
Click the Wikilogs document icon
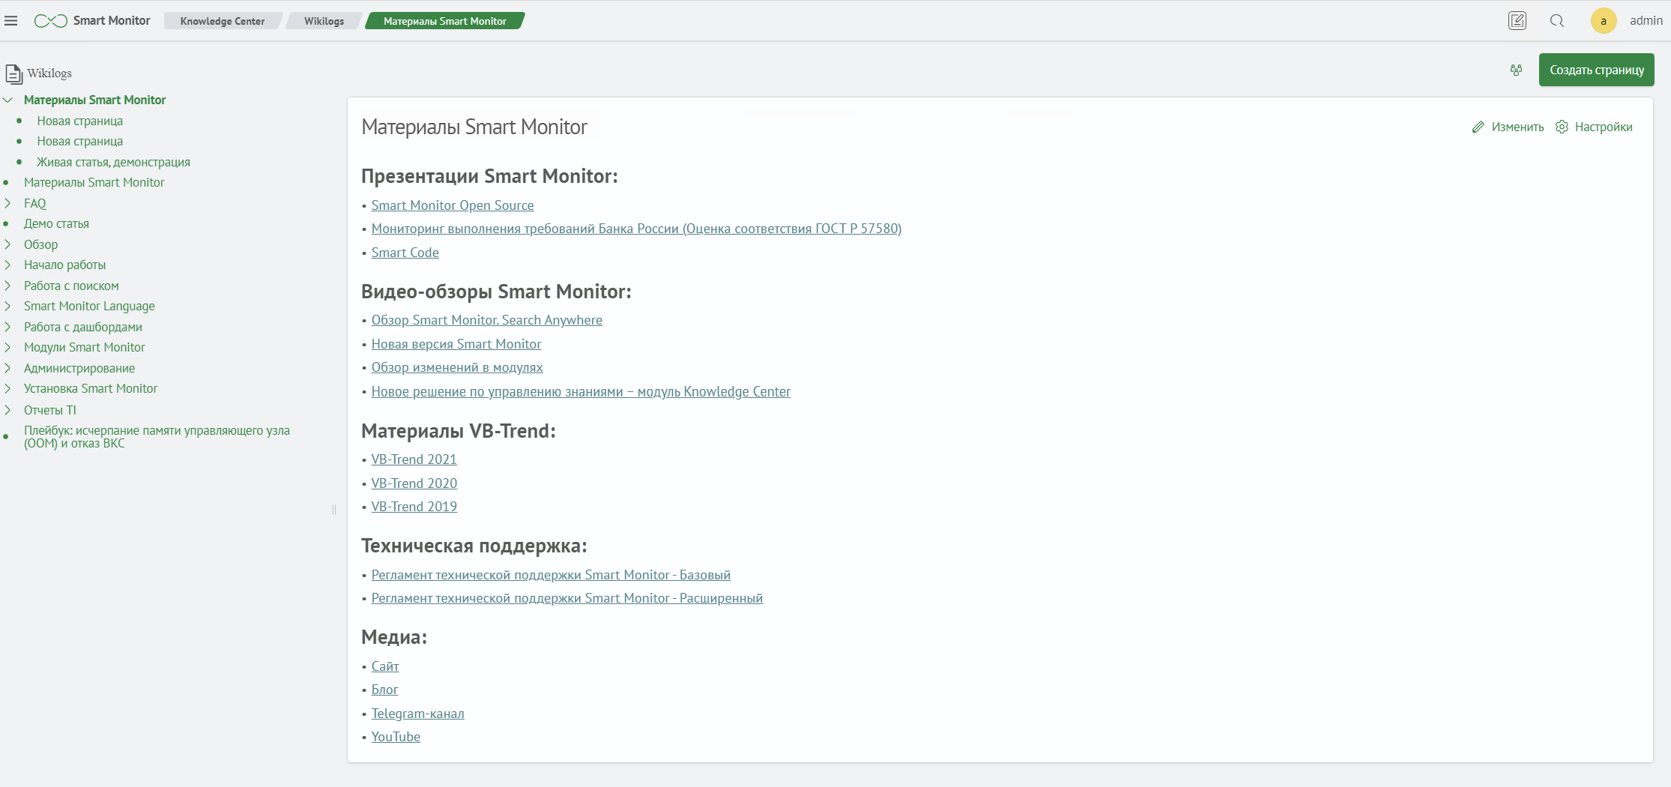tap(13, 74)
